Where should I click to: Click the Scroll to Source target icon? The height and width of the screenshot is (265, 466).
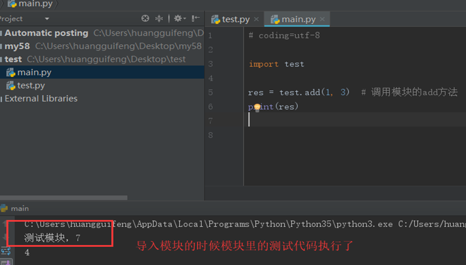coord(145,18)
